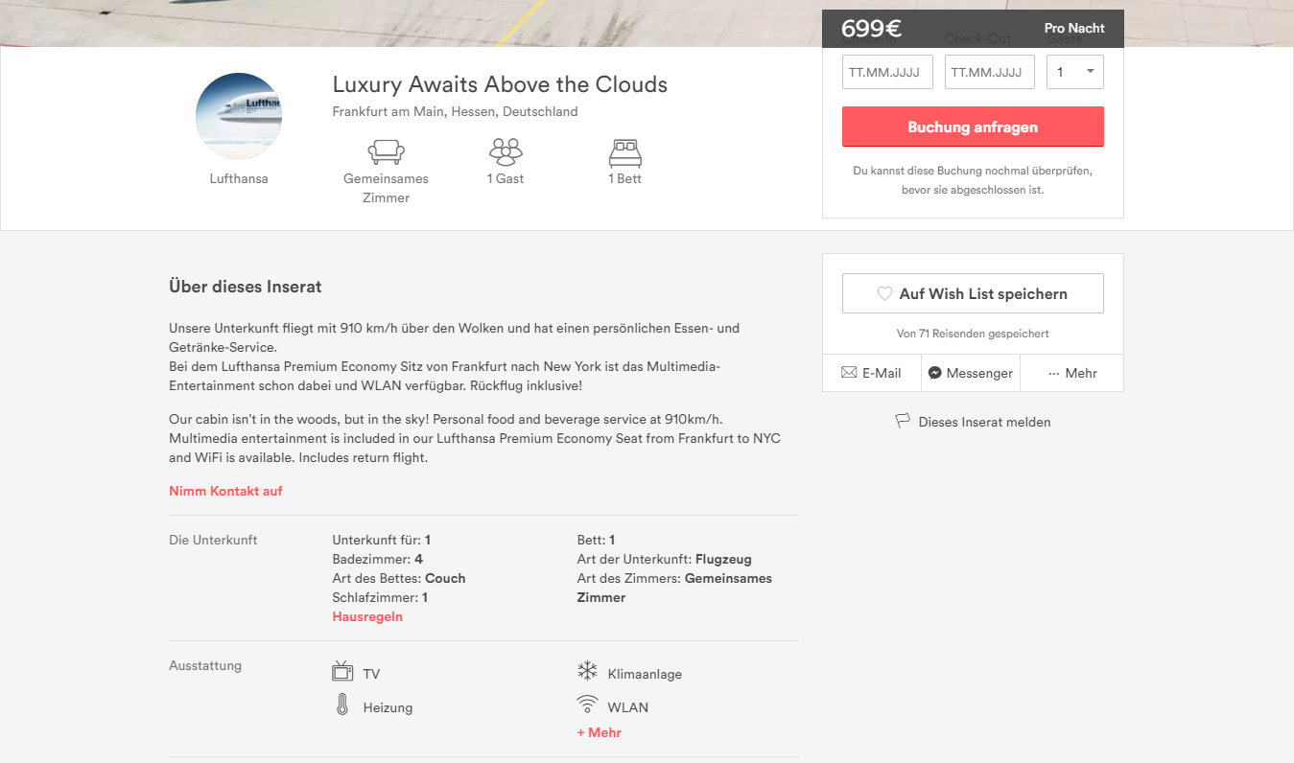Screen dimensions: 1294x763
Task: Click the snowflake Klimaanlage icon
Action: pos(587,671)
